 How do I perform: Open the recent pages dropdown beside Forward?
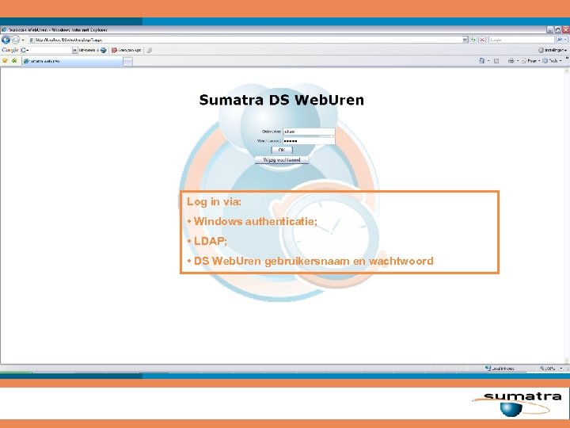tap(23, 40)
